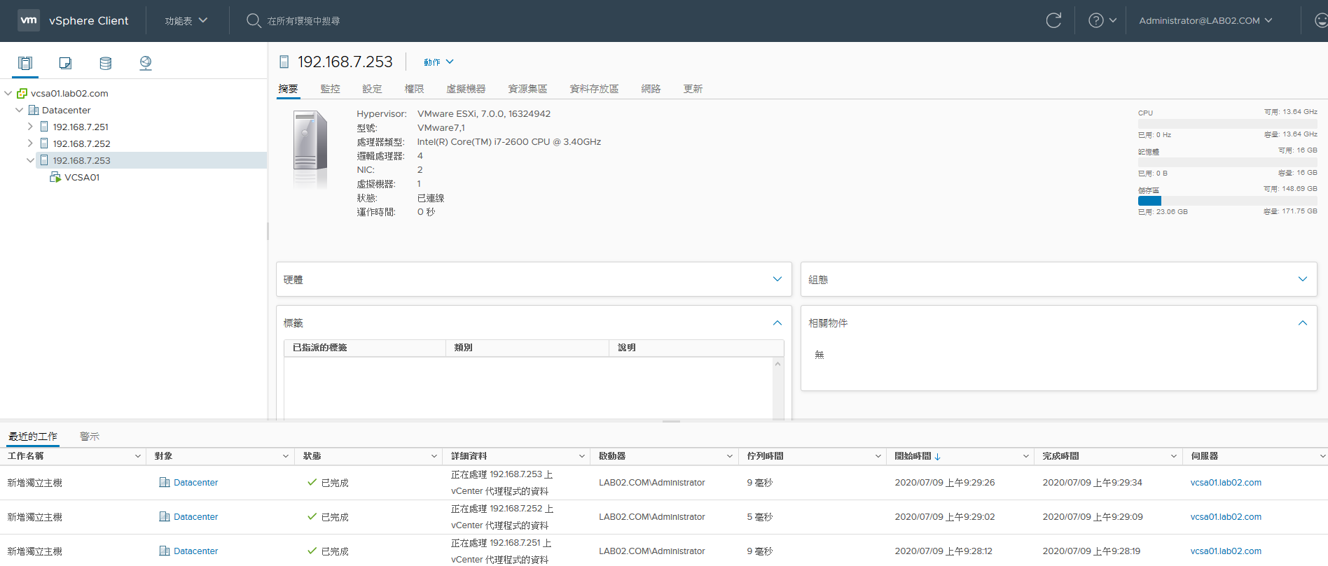Viewport: 1328px width, 566px height.
Task: Open vcsa01.lab02.com link in the 9:29:34 row
Action: [1226, 483]
